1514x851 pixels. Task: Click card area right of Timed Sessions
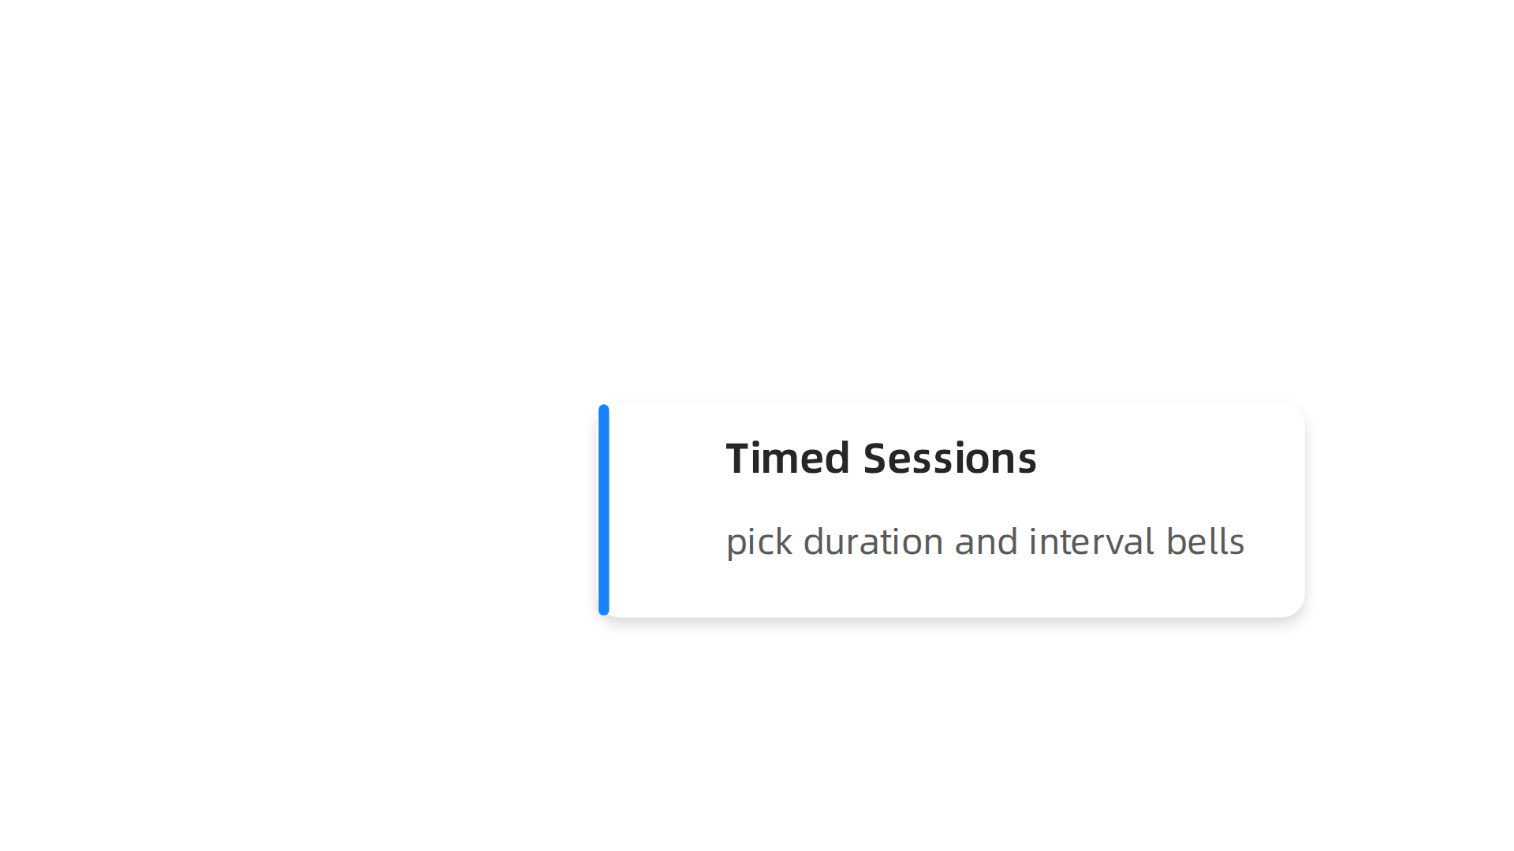coord(1167,459)
